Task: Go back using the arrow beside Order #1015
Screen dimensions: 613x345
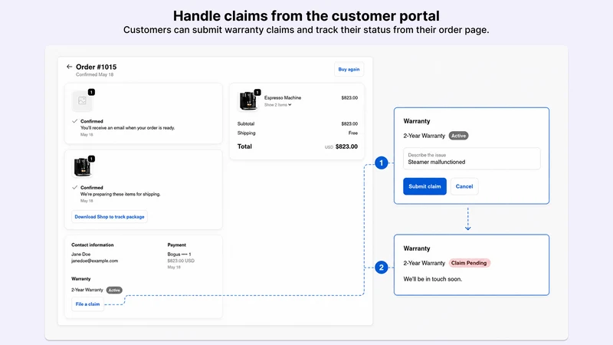Action: tap(69, 67)
